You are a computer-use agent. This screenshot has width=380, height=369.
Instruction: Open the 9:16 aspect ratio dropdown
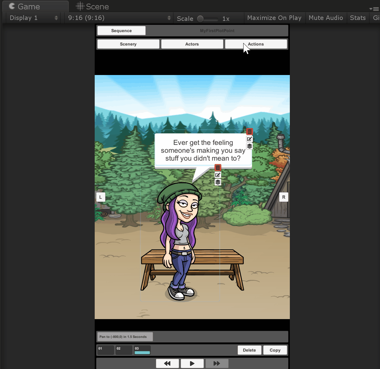tap(118, 18)
